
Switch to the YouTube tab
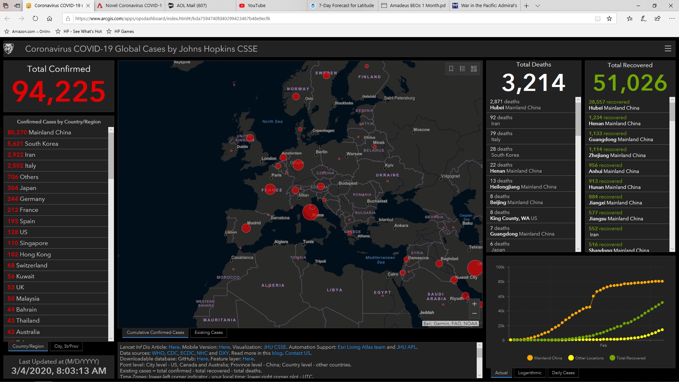pyautogui.click(x=272, y=6)
